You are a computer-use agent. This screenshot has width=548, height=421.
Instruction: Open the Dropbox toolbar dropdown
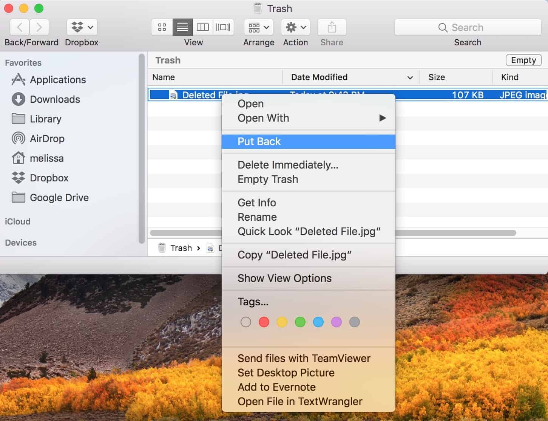pyautogui.click(x=82, y=27)
